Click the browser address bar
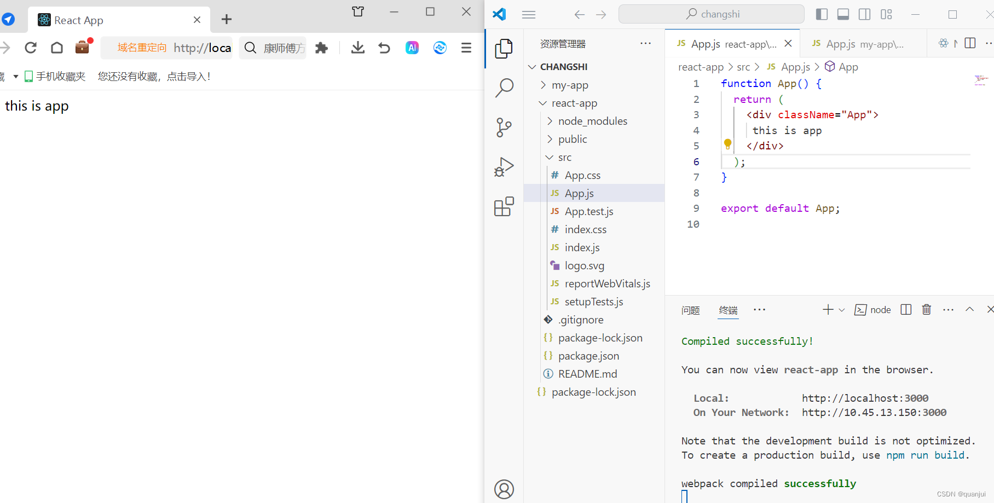This screenshot has width=994, height=503. tap(167, 48)
